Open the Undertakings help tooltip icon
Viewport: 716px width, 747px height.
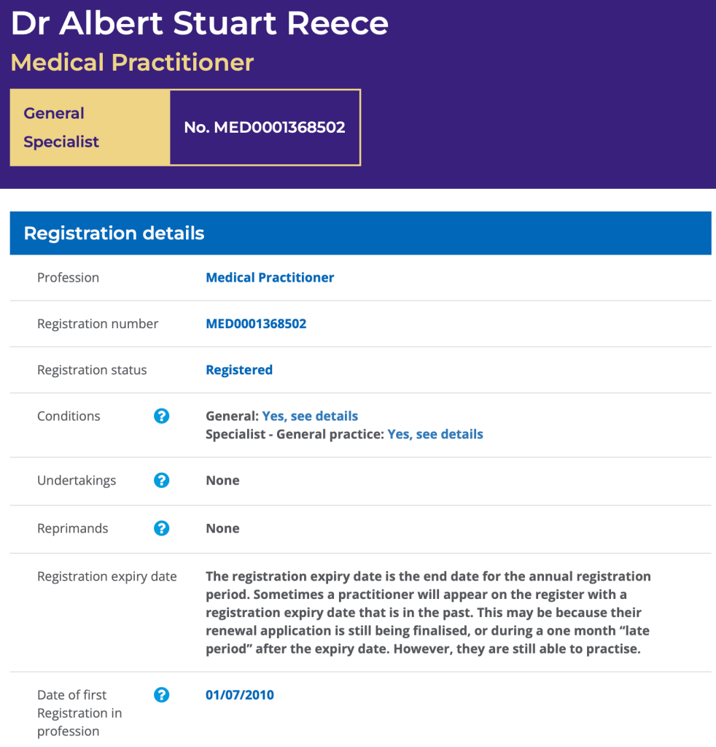click(x=162, y=481)
